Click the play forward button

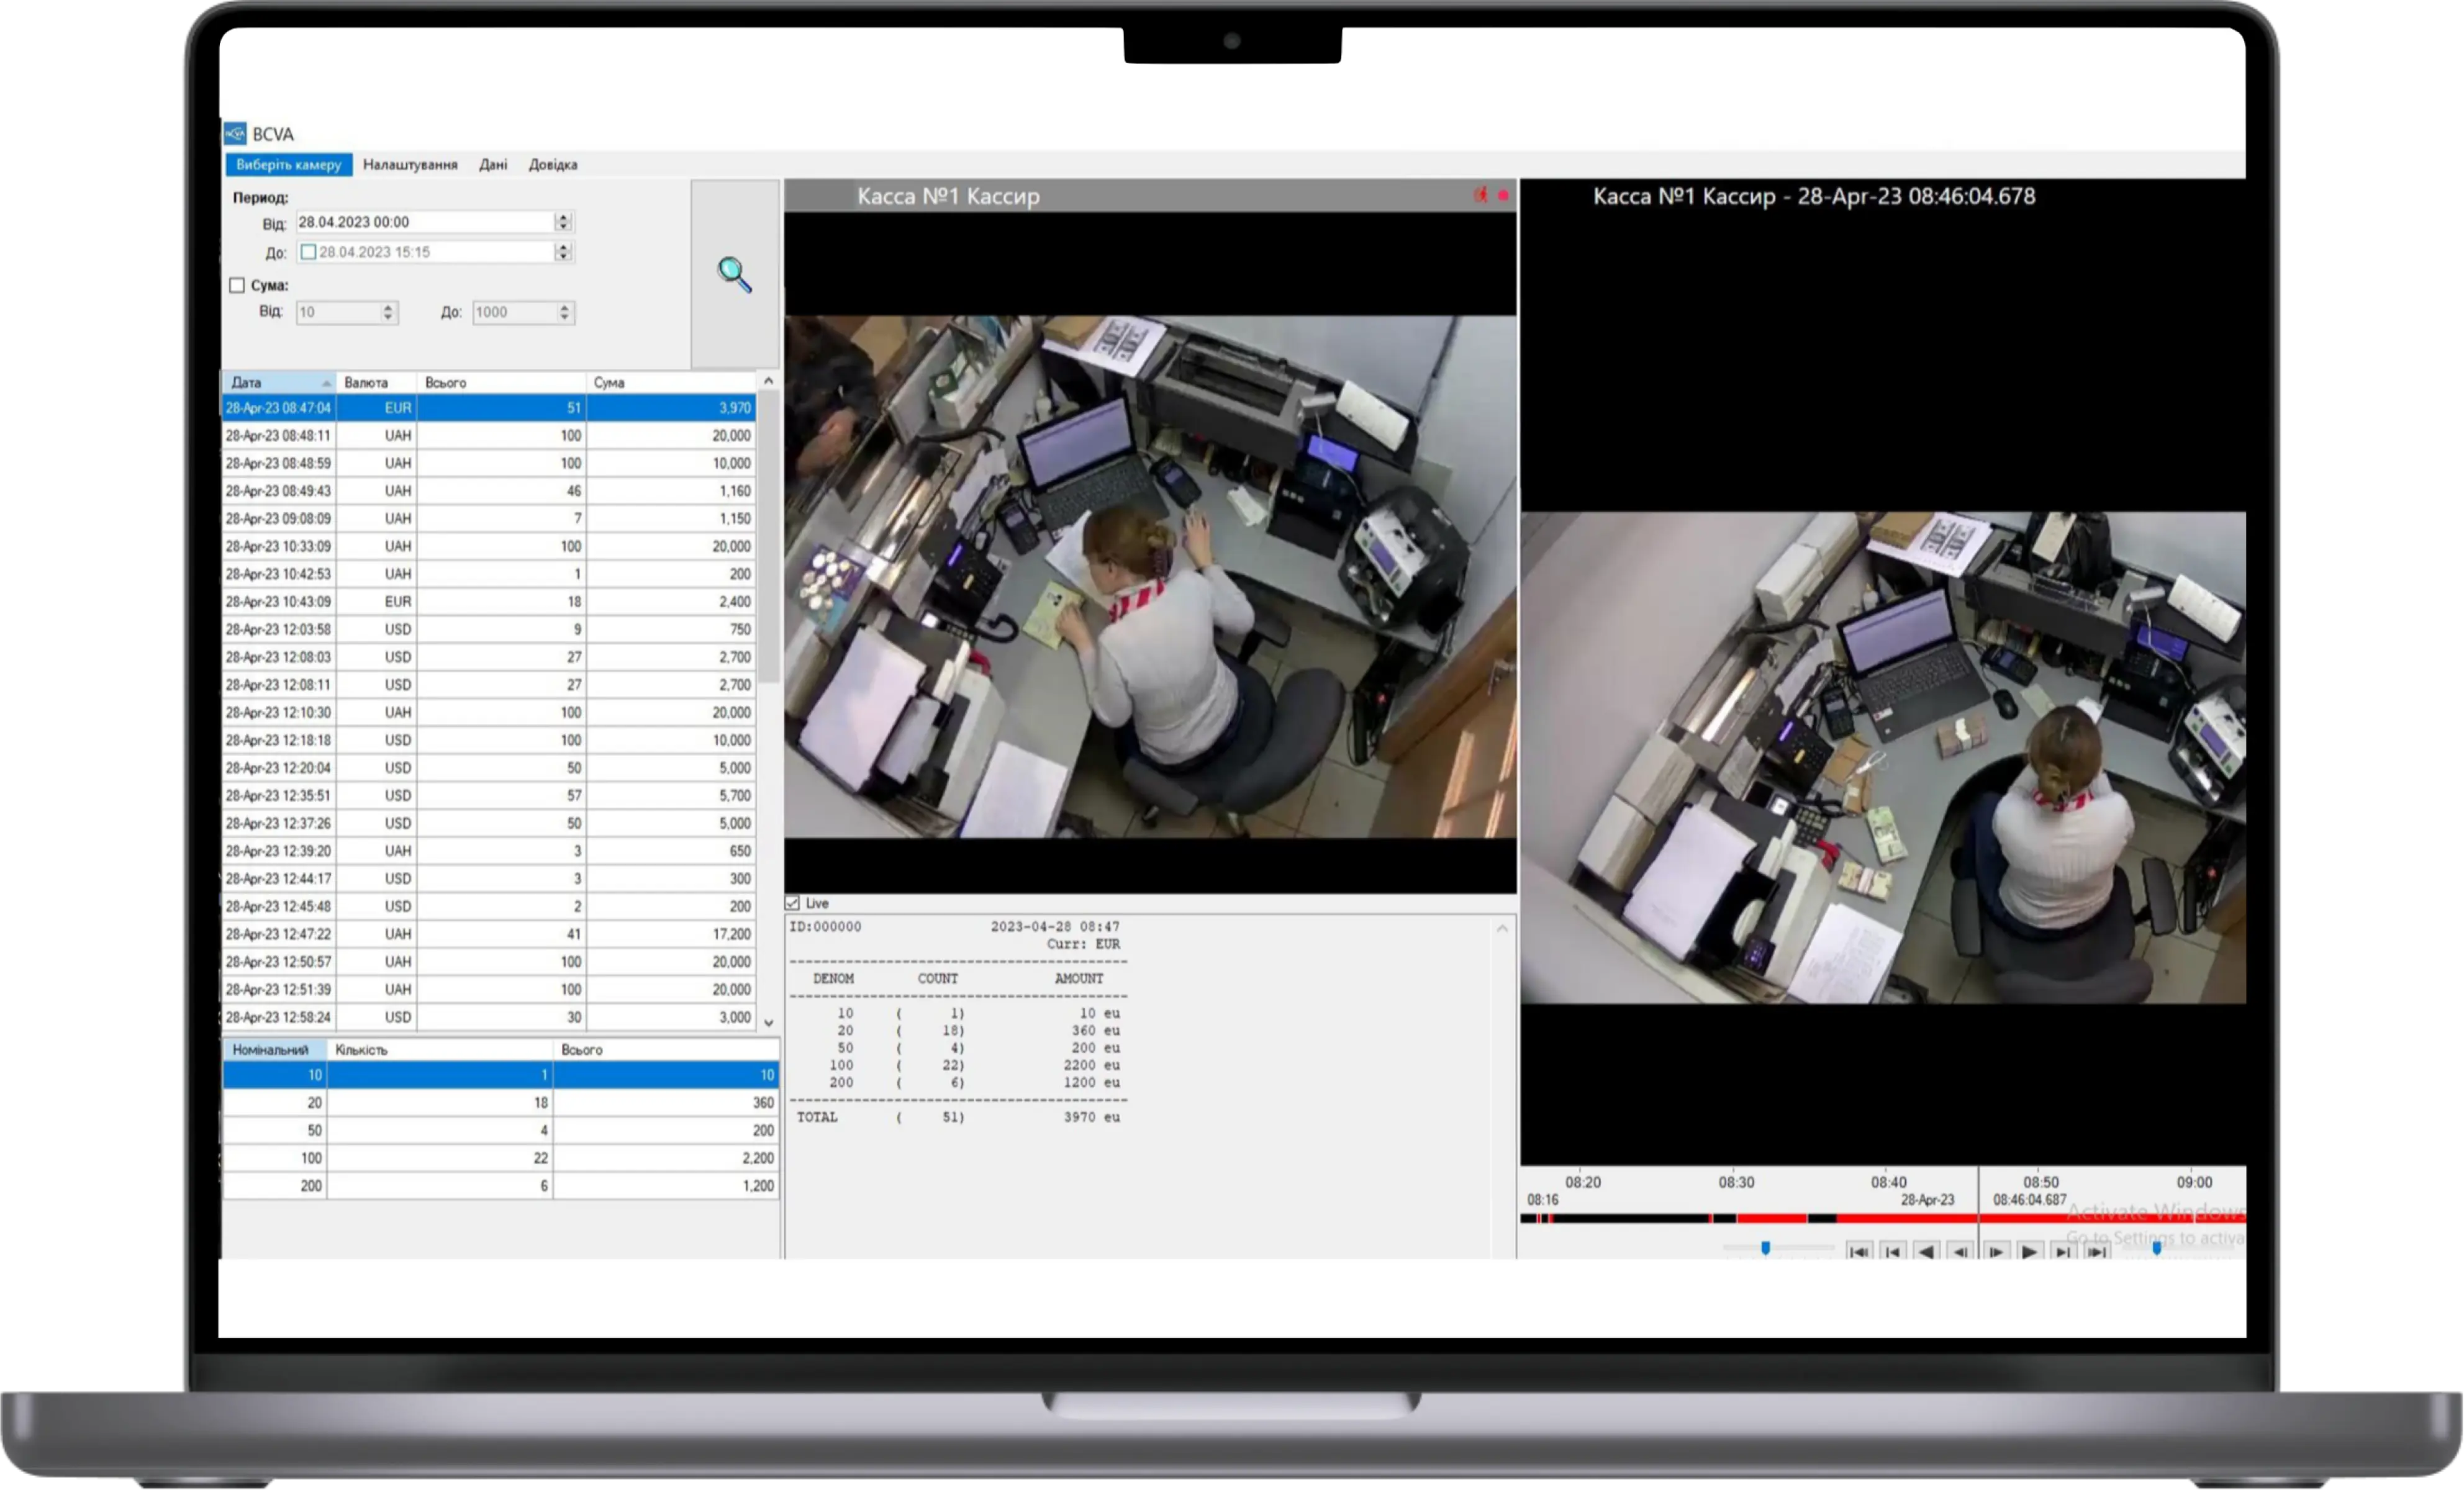point(2029,1251)
